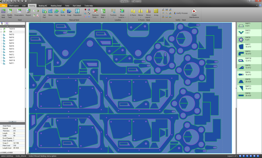262x158 pixels.
Task: Select PART9 in the task tree
Action: (x=11, y=34)
